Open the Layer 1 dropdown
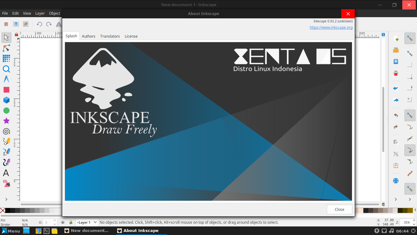417x235 pixels. [x=87, y=222]
